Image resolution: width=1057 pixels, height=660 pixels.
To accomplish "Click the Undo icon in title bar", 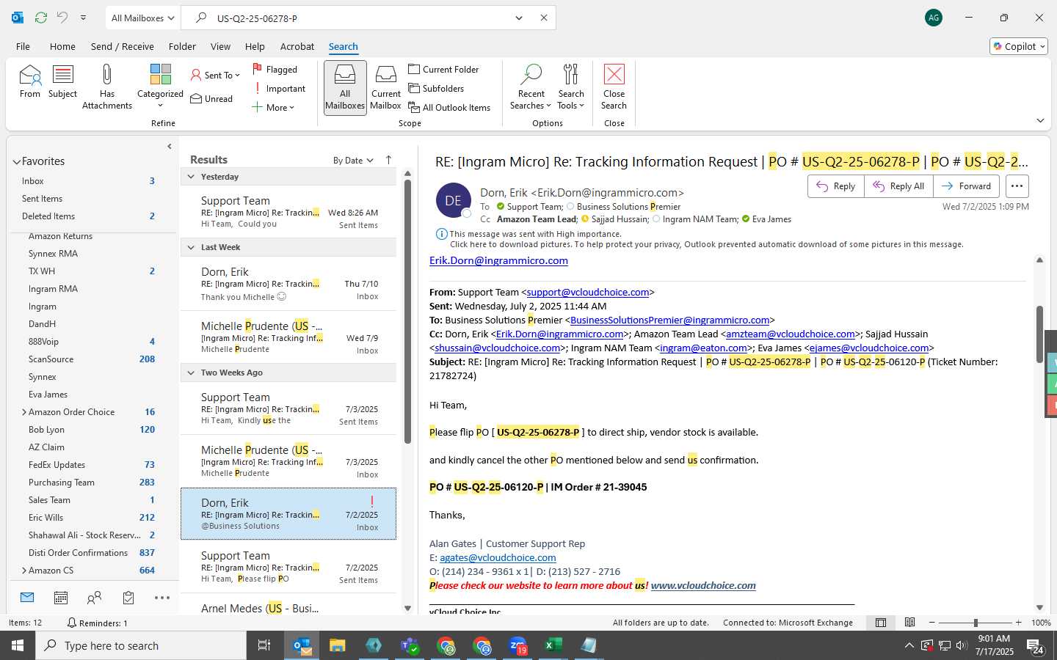I will pyautogui.click(x=62, y=18).
